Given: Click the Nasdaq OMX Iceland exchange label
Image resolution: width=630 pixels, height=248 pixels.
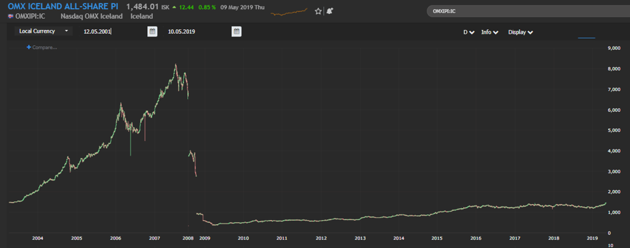Looking at the screenshot, I should (x=91, y=17).
